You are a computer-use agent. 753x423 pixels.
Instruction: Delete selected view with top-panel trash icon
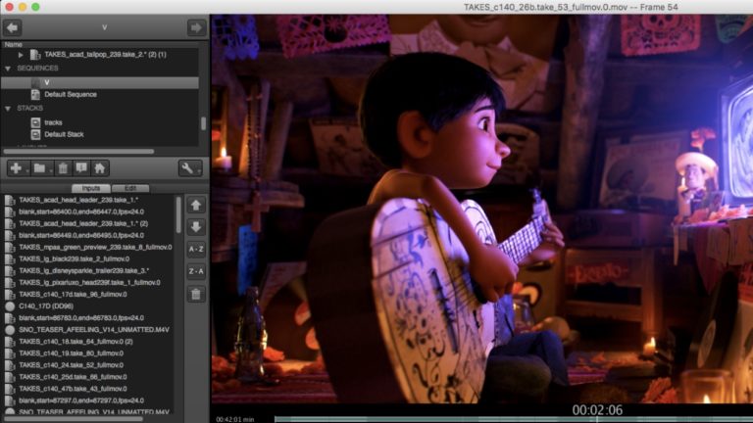(x=63, y=168)
